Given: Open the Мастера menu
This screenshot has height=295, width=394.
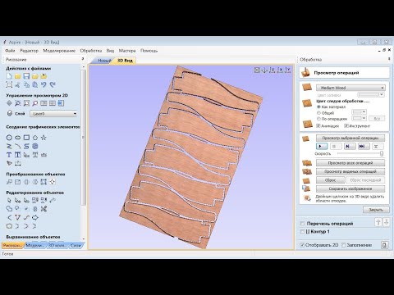Looking at the screenshot, I should coord(127,51).
